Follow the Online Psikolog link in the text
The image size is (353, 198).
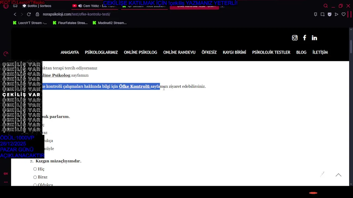(56, 75)
